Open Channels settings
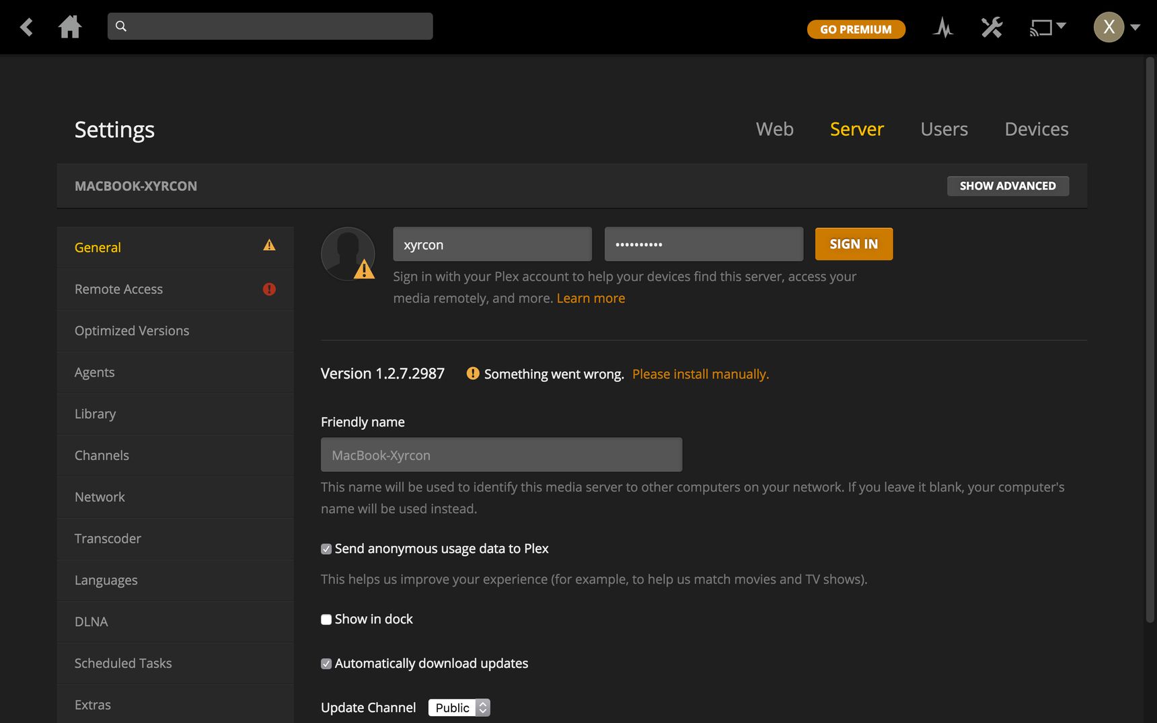 click(175, 456)
